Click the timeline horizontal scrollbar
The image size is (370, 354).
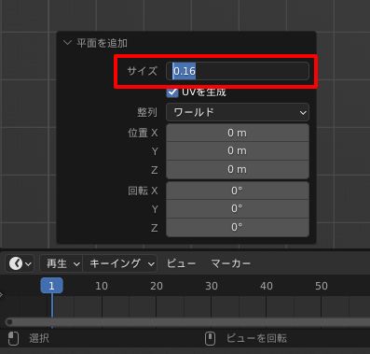[x=187, y=322]
